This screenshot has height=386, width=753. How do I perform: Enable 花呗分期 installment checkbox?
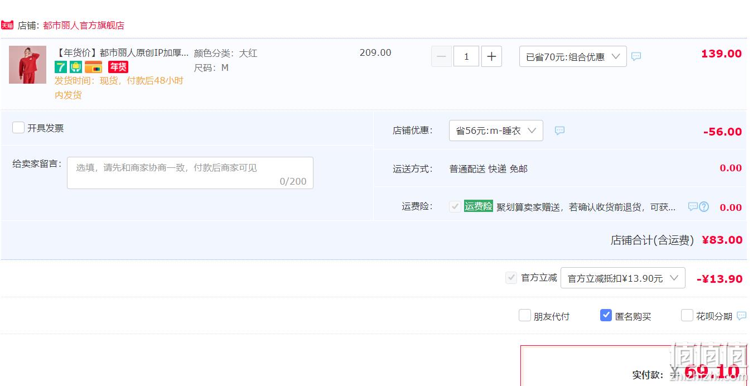tap(687, 316)
